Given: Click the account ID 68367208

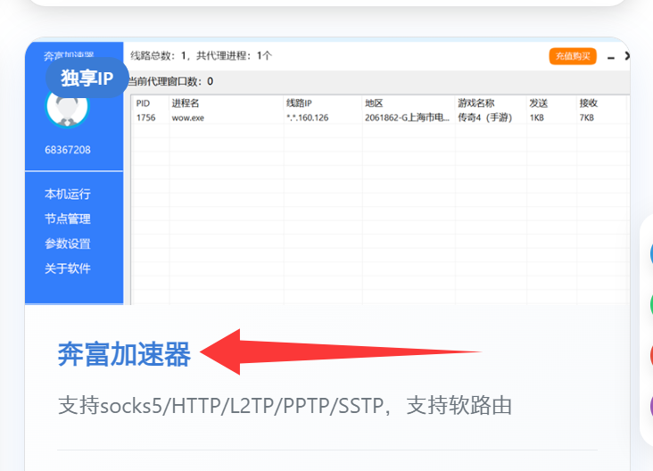Looking at the screenshot, I should (68, 150).
